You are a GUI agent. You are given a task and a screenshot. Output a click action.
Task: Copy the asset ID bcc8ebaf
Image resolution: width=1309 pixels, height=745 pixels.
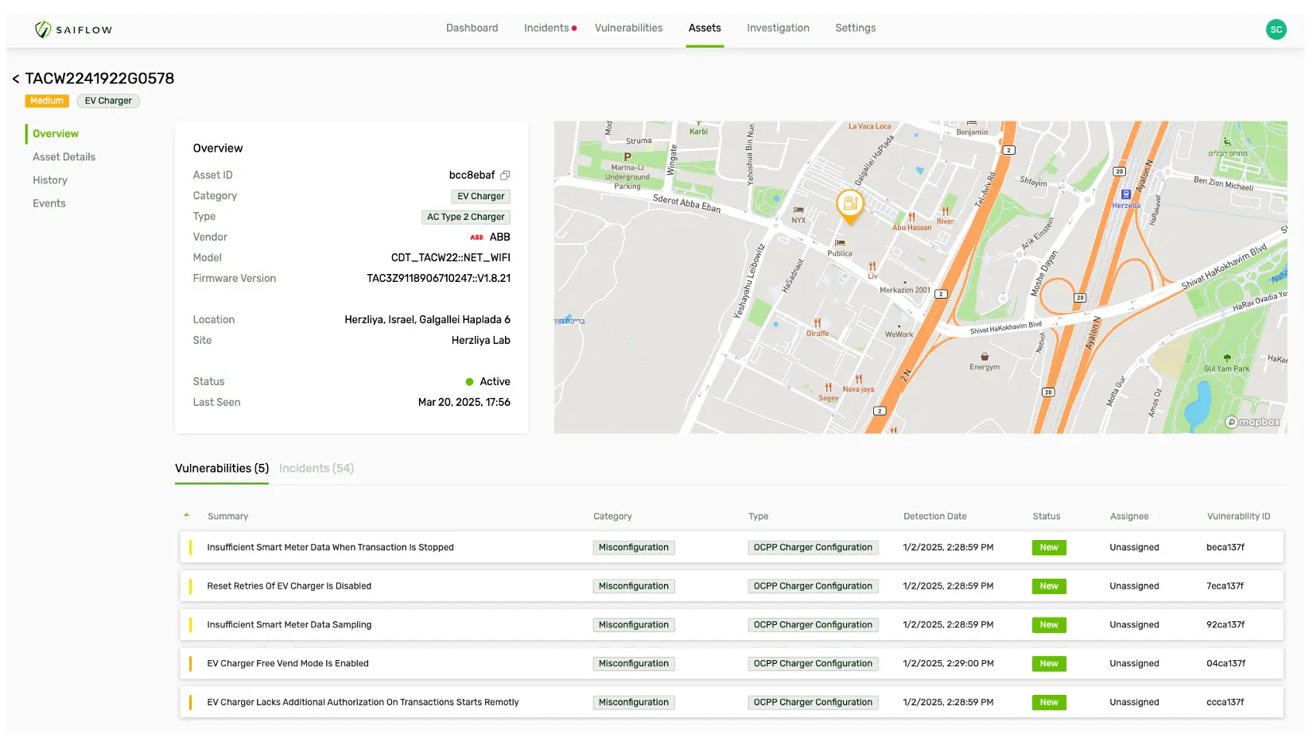point(505,176)
